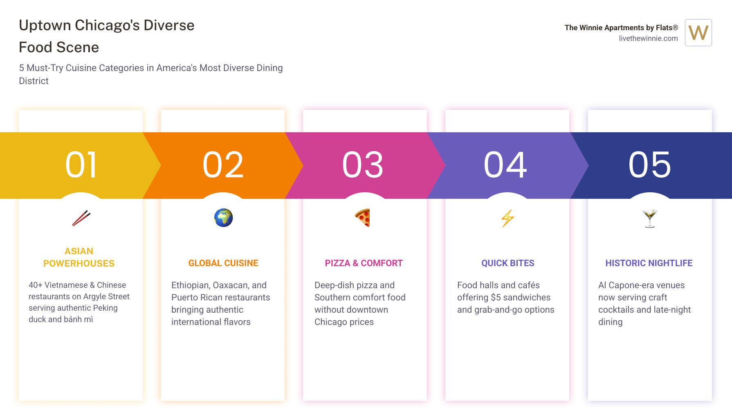
Task: Click the Quick Bites heading
Action: point(507,263)
